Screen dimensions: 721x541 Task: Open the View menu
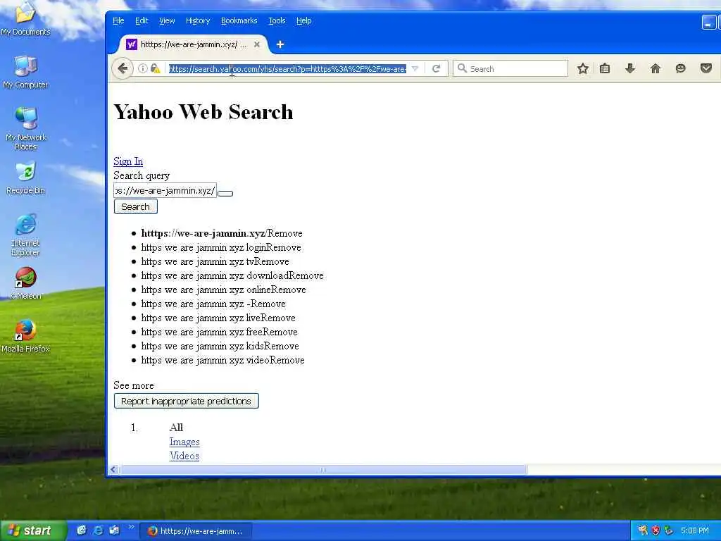[167, 20]
